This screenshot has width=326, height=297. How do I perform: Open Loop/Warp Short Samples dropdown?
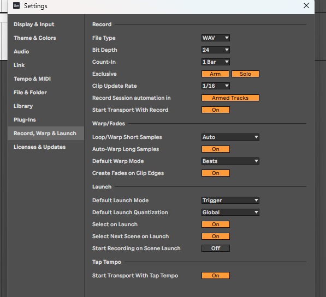[230, 137]
